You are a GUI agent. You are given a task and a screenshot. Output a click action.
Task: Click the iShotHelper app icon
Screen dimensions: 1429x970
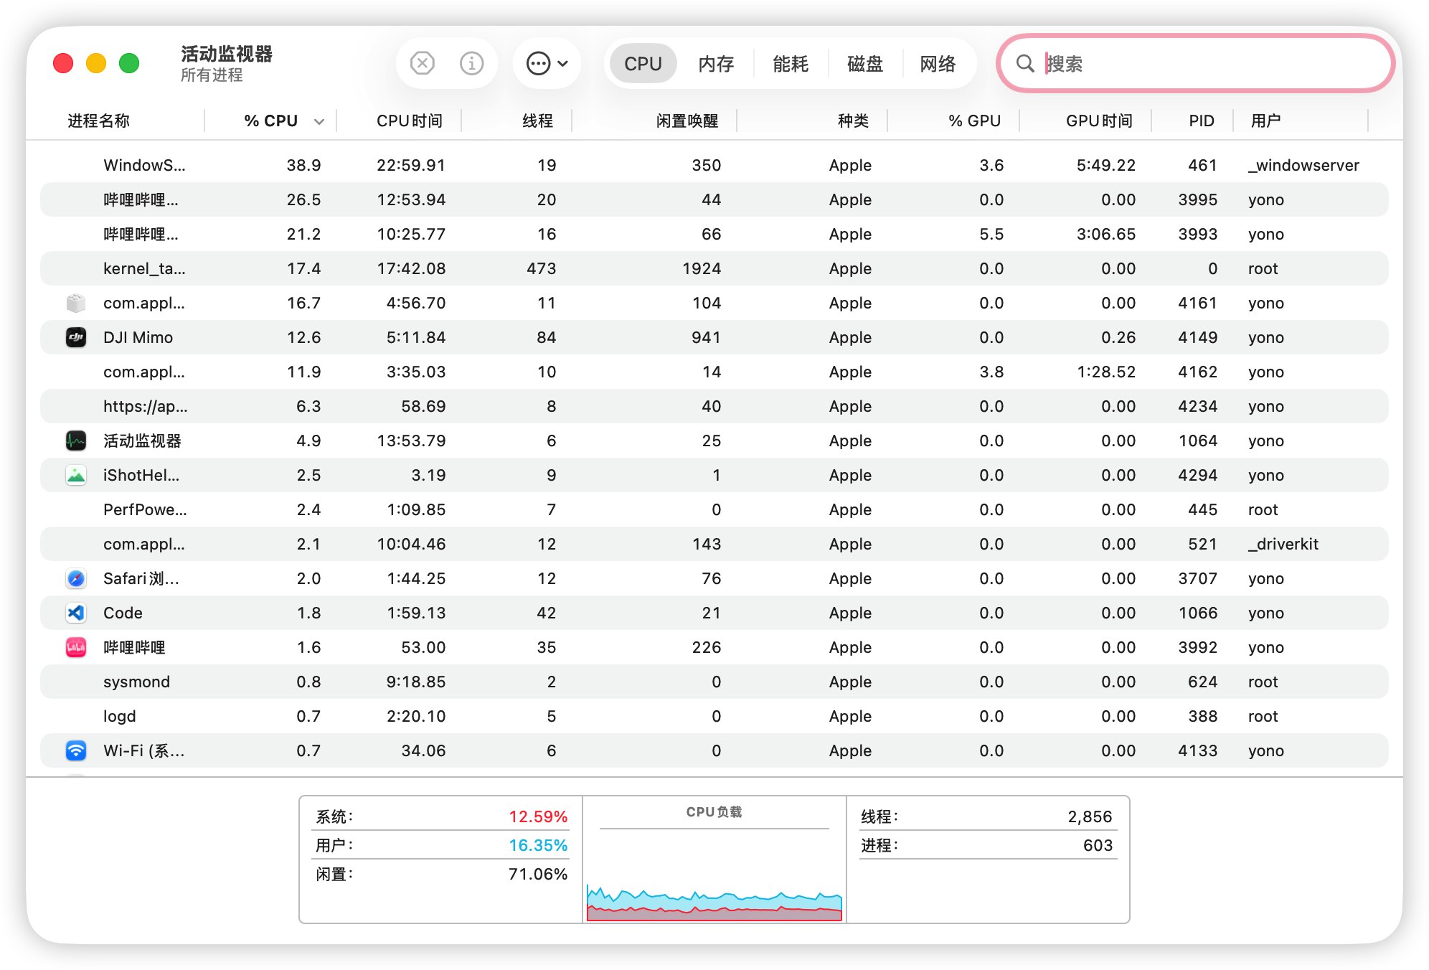pos(76,475)
